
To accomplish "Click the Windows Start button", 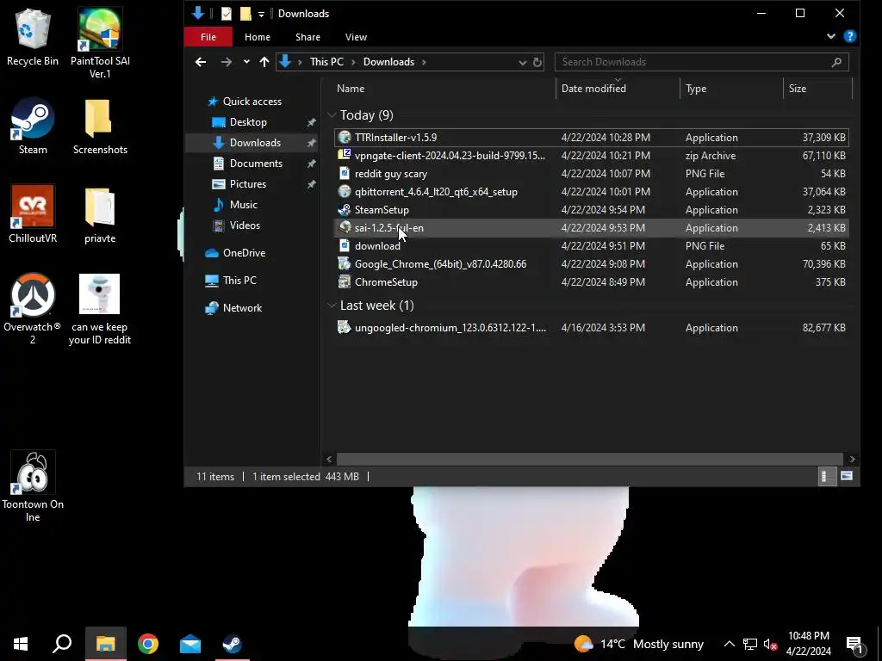I will [x=21, y=644].
